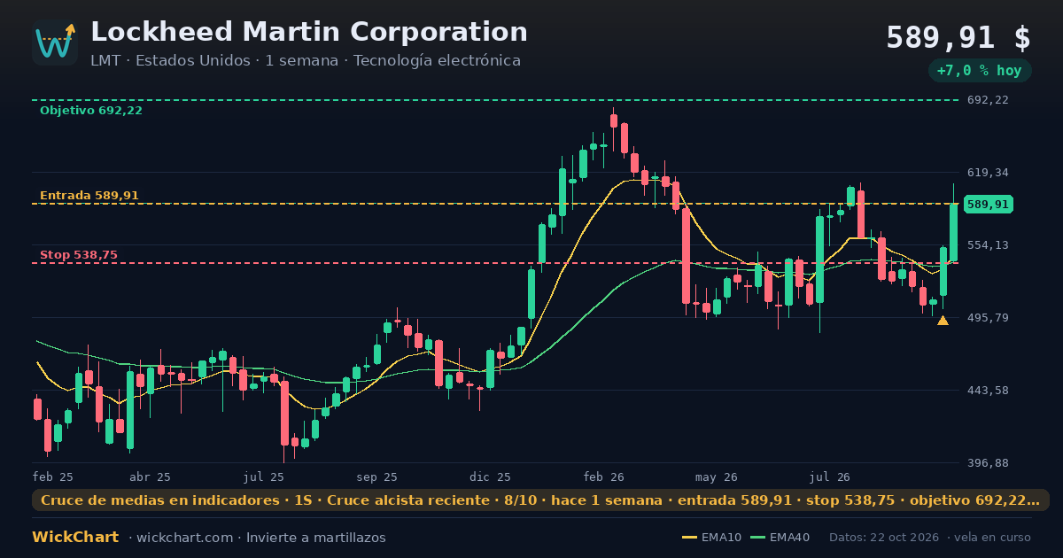Click the Datos: 22 oct 2026 text
Screen dimensions: 1063x558
[x=883, y=538]
